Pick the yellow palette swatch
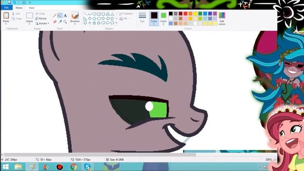 click(x=195, y=14)
